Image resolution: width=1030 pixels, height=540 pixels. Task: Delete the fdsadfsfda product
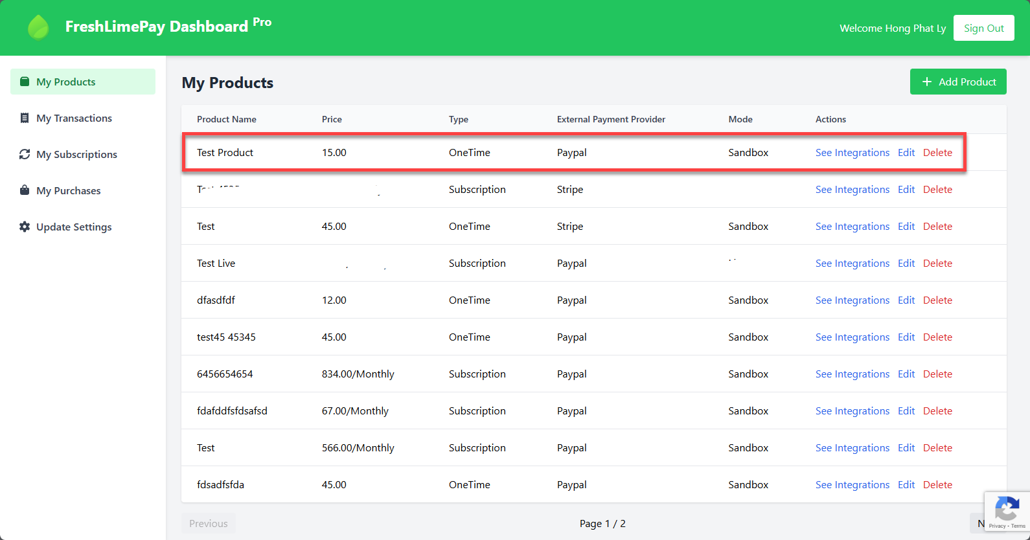(x=937, y=484)
